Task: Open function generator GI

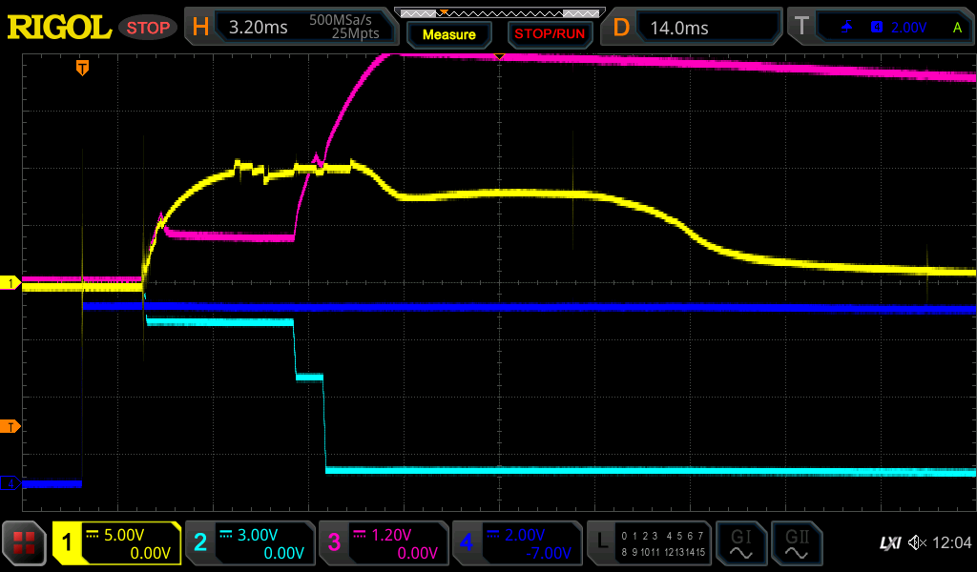Action: (x=741, y=543)
